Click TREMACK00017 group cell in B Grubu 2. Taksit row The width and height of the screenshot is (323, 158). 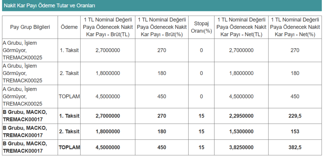(30, 132)
